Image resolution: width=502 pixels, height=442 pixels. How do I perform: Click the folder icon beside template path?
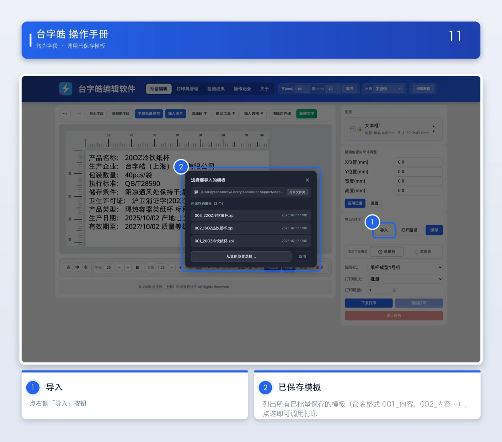click(196, 192)
